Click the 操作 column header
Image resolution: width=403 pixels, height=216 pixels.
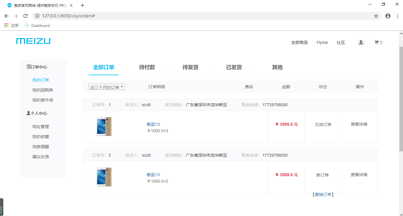[x=360, y=87]
